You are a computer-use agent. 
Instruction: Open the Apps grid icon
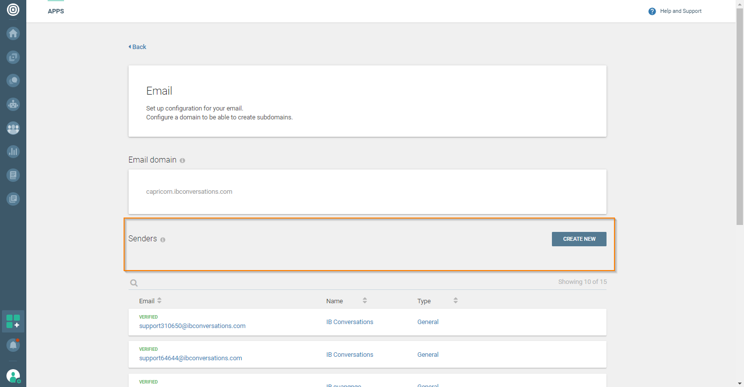13,321
